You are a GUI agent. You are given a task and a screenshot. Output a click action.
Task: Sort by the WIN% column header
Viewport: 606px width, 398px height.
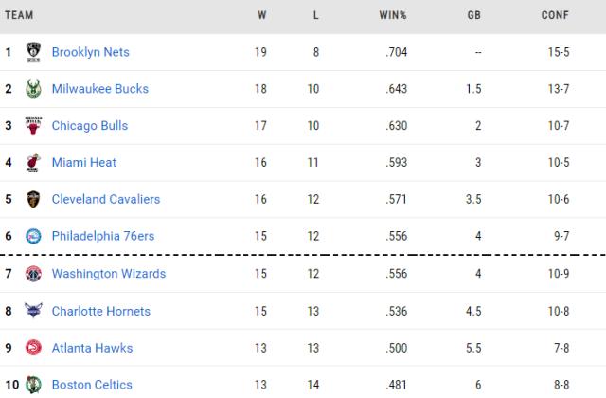point(392,15)
